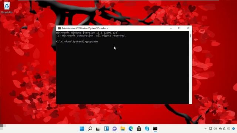
Task: Close the Command Prompt window
Action: pyautogui.click(x=188, y=28)
